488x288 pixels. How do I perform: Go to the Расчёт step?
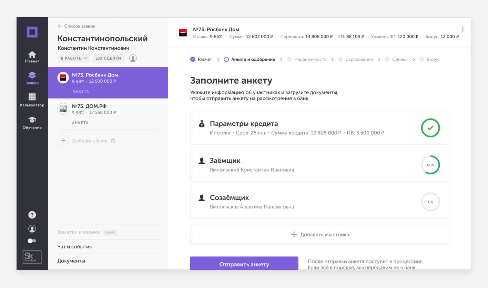click(x=201, y=59)
